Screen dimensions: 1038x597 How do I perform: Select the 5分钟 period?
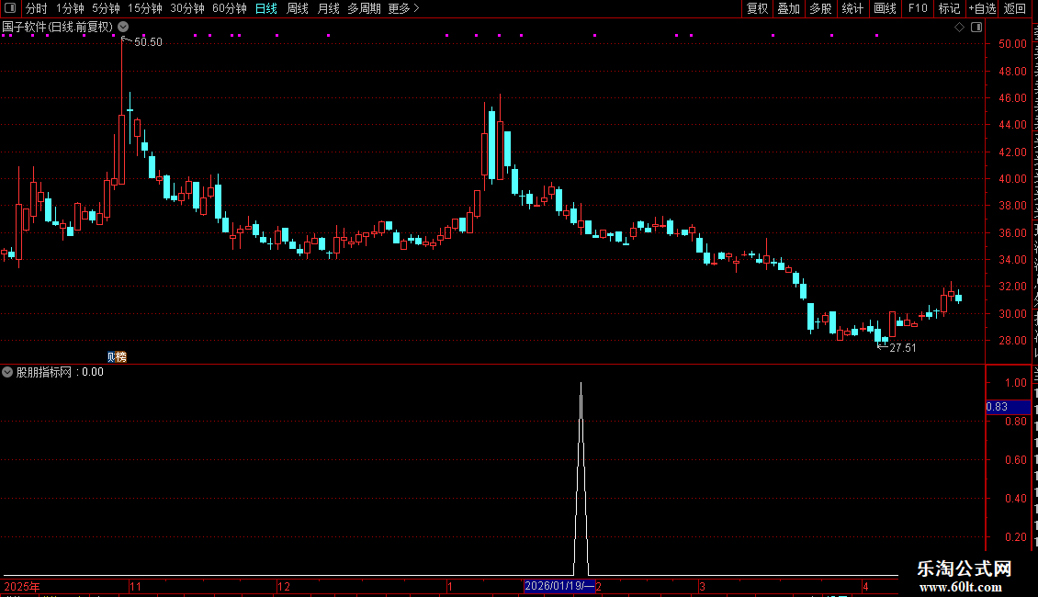[x=106, y=8]
